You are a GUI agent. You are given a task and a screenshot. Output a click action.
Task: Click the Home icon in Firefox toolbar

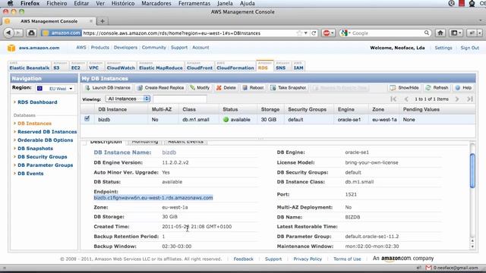click(440, 33)
